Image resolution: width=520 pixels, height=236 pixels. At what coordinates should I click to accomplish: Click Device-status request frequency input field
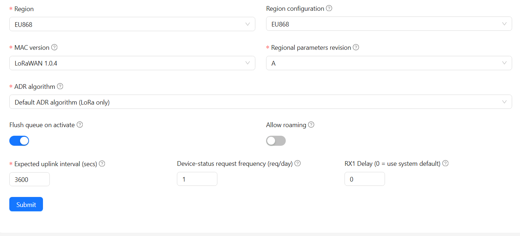(197, 179)
